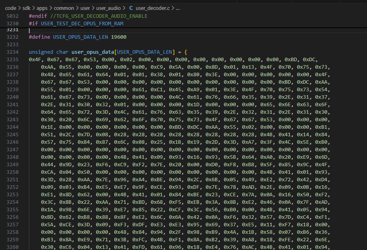Click 0xCA at start of line 3250
The height and width of the screenshot is (250, 367).
coord(47,172)
